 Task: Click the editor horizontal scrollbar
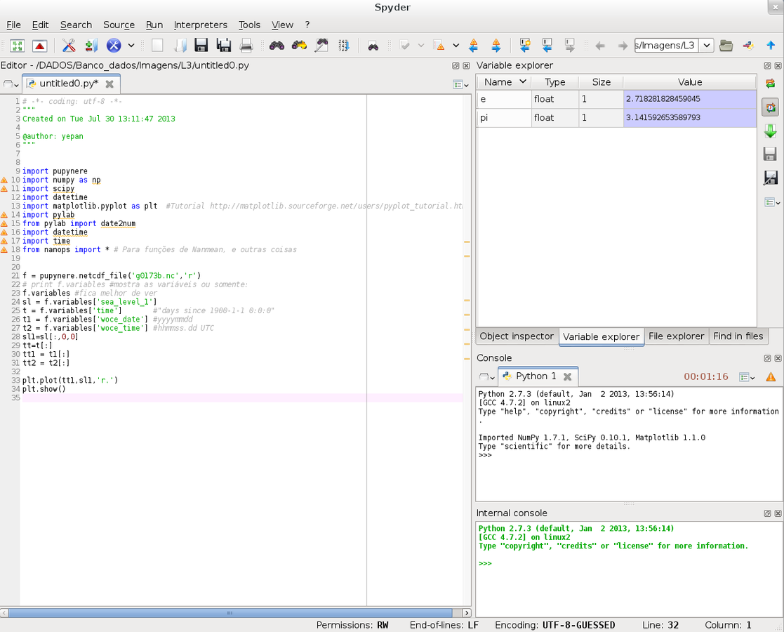click(x=229, y=613)
